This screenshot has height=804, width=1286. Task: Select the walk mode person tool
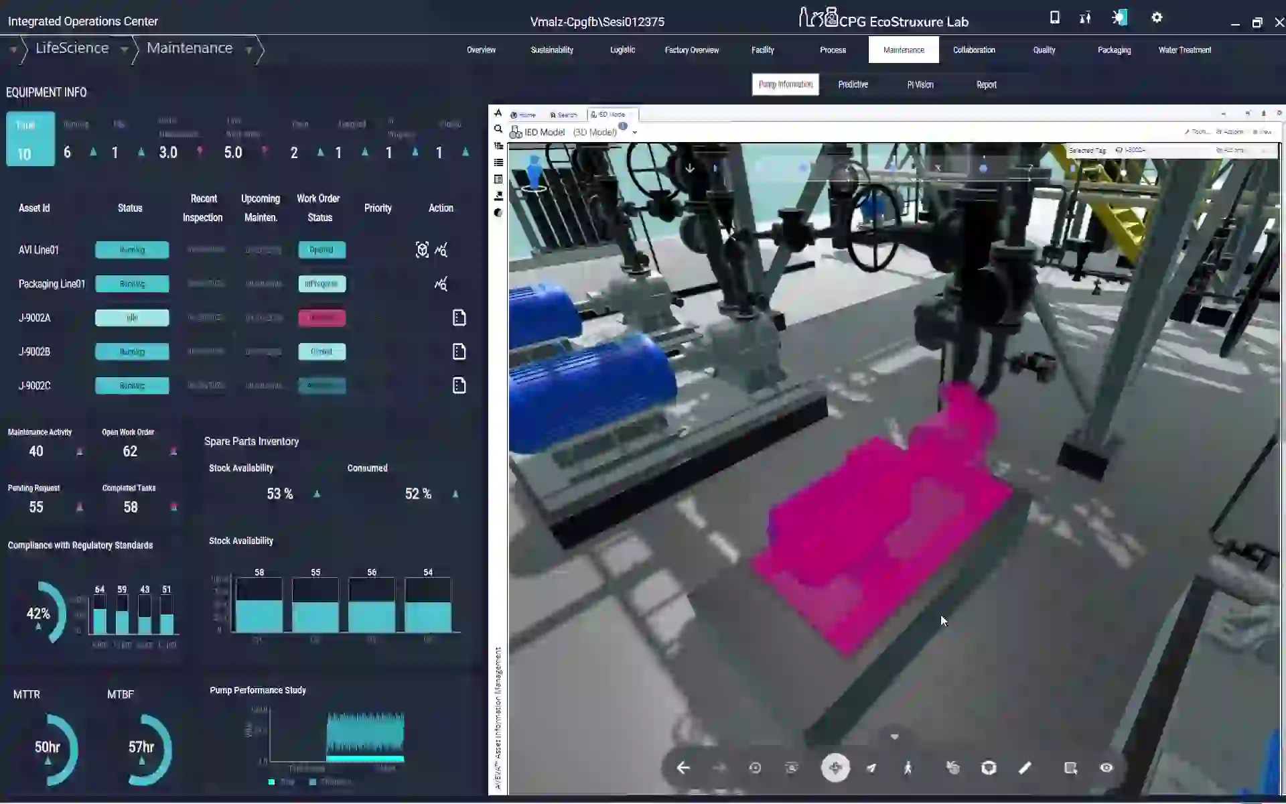click(x=908, y=768)
